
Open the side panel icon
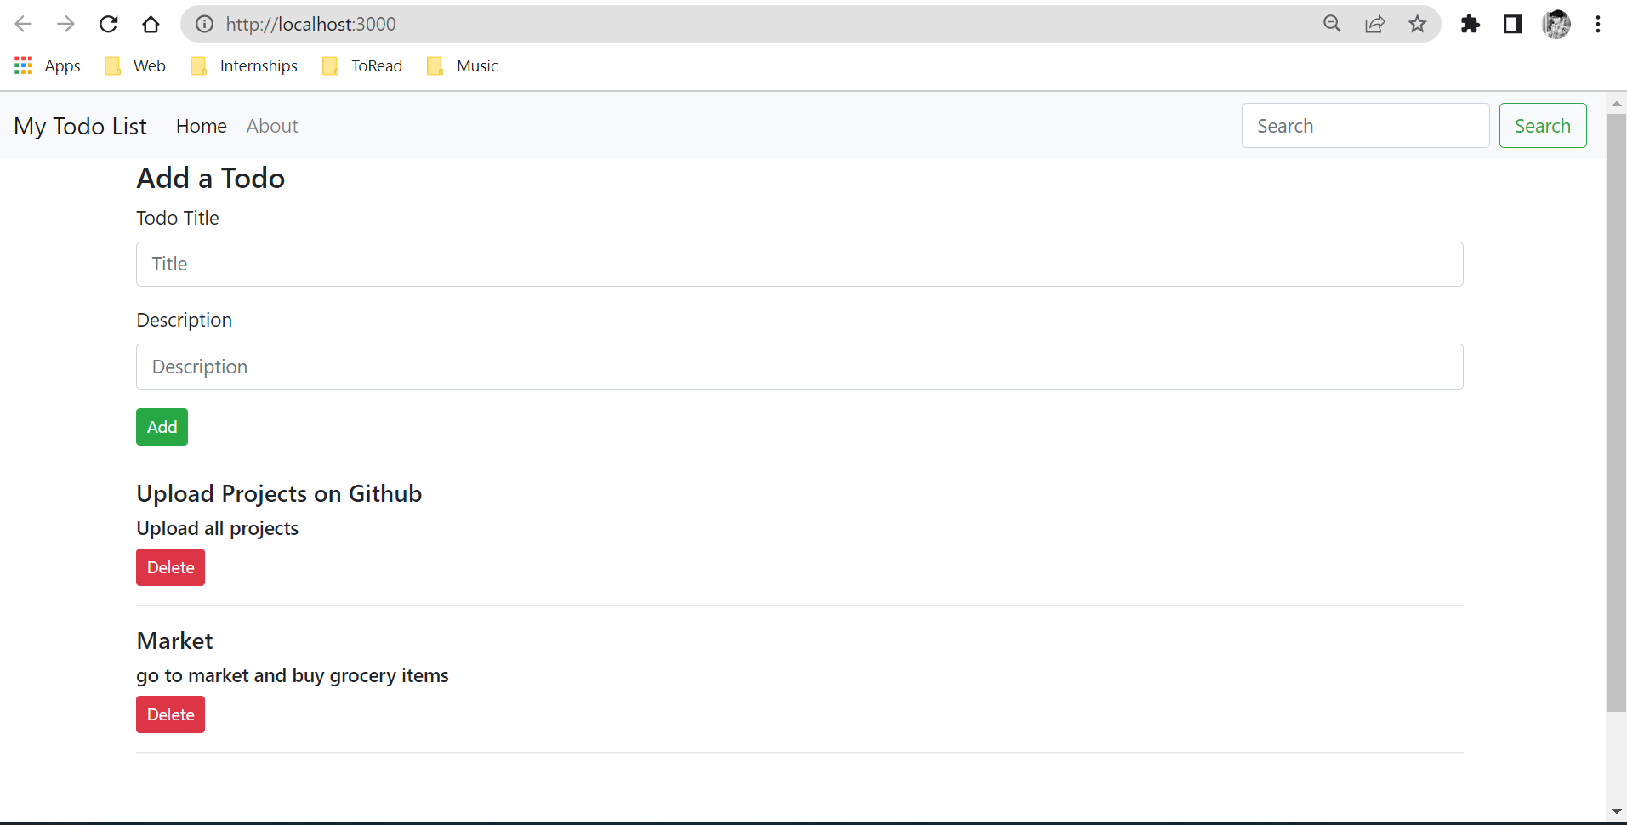[x=1513, y=24]
